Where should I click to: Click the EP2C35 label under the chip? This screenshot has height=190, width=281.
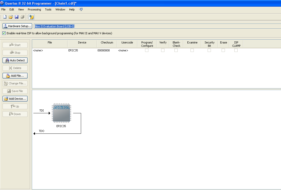61,126
